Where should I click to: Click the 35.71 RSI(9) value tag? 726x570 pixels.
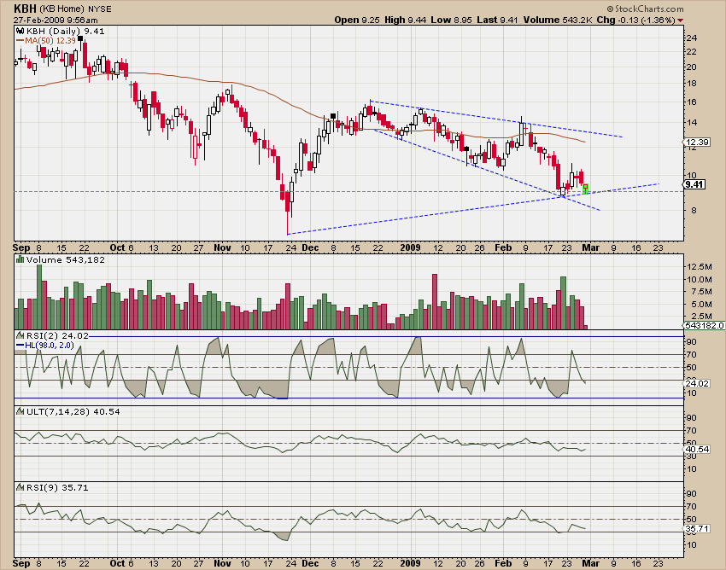pyautogui.click(x=697, y=528)
